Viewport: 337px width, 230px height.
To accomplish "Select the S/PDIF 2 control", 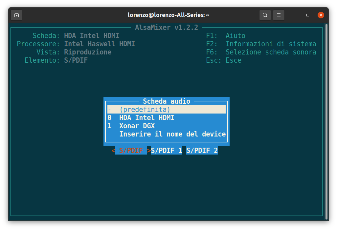I will tap(202, 150).
